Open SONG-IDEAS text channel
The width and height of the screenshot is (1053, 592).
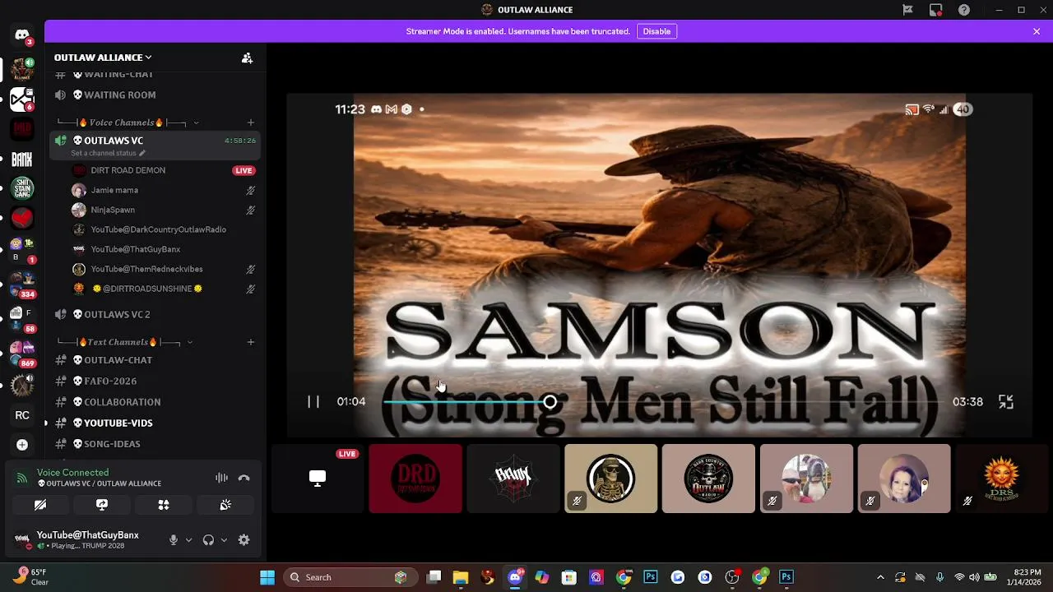(x=155, y=444)
